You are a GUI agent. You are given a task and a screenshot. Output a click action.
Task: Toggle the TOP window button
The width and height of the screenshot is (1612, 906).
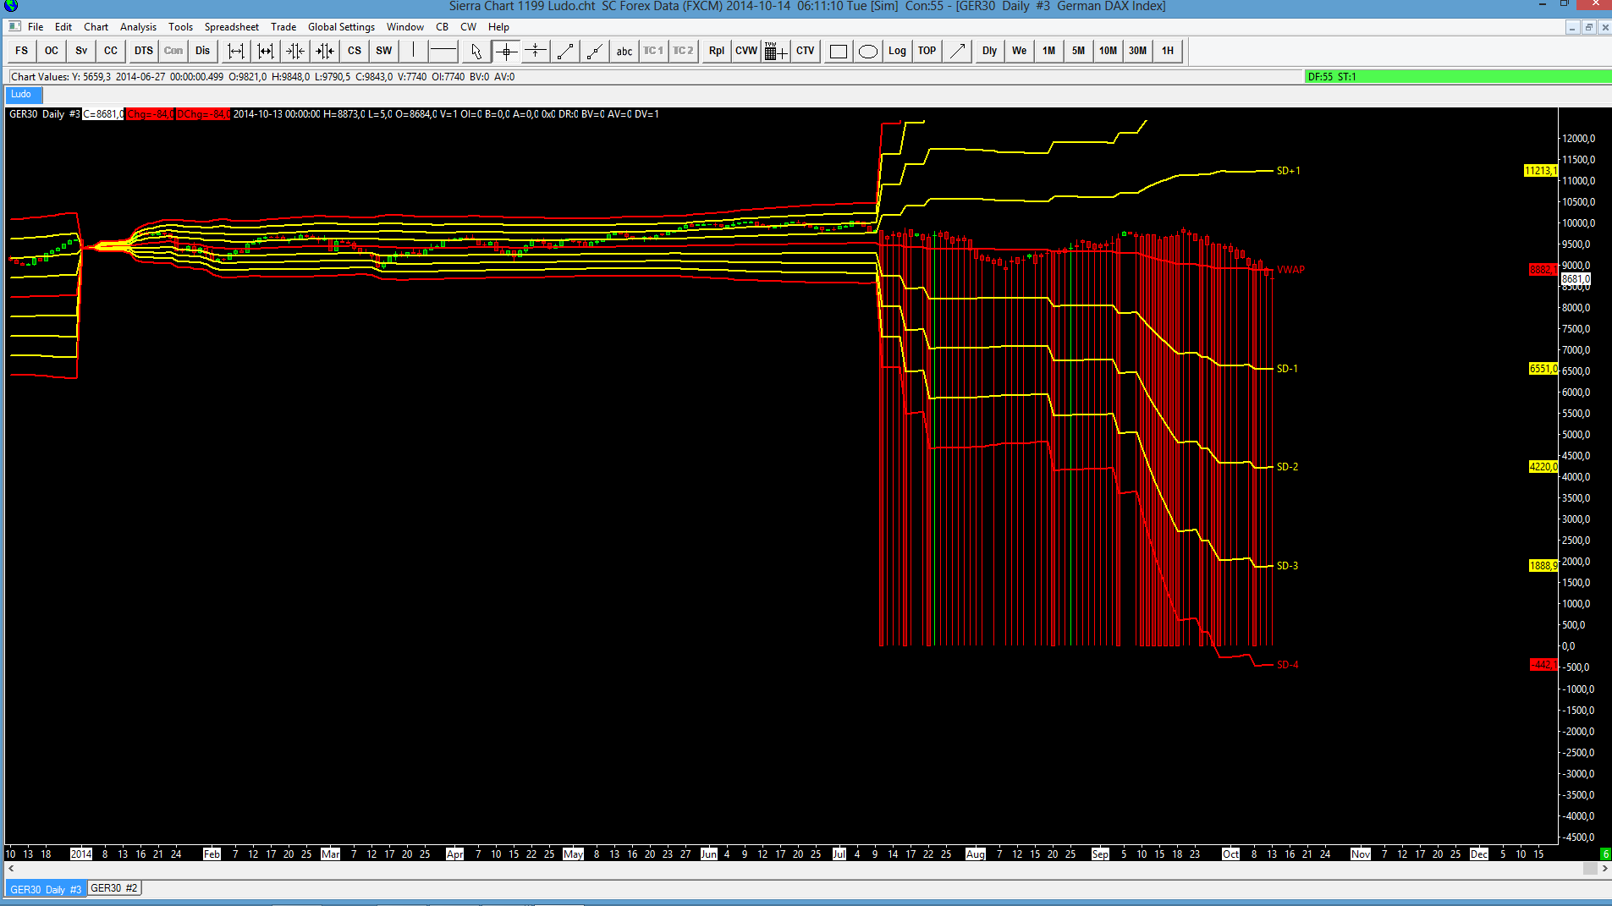click(927, 51)
